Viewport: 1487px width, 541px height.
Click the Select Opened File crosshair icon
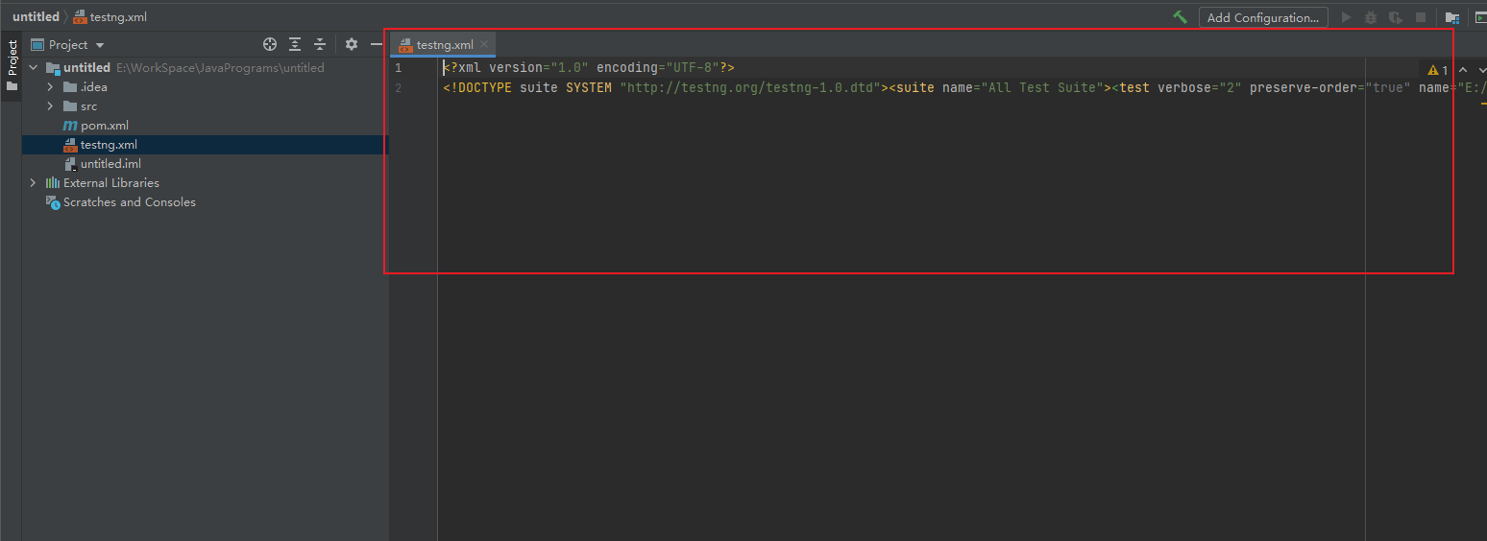[x=270, y=44]
